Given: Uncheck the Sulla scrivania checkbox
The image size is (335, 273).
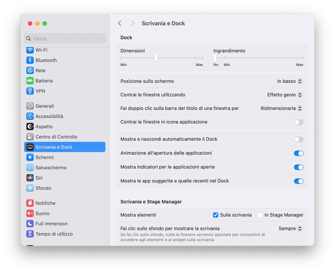Looking at the screenshot, I should (216, 215).
